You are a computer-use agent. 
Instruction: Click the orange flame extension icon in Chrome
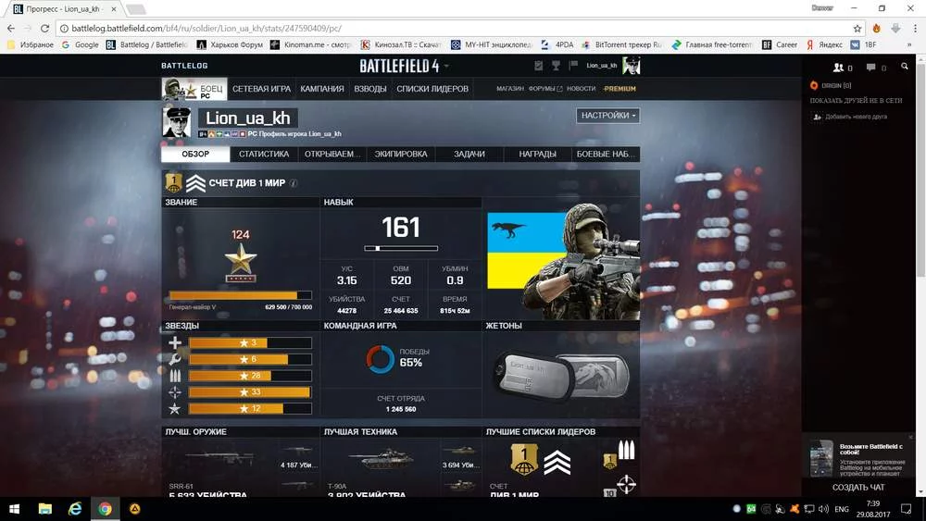[876, 29]
